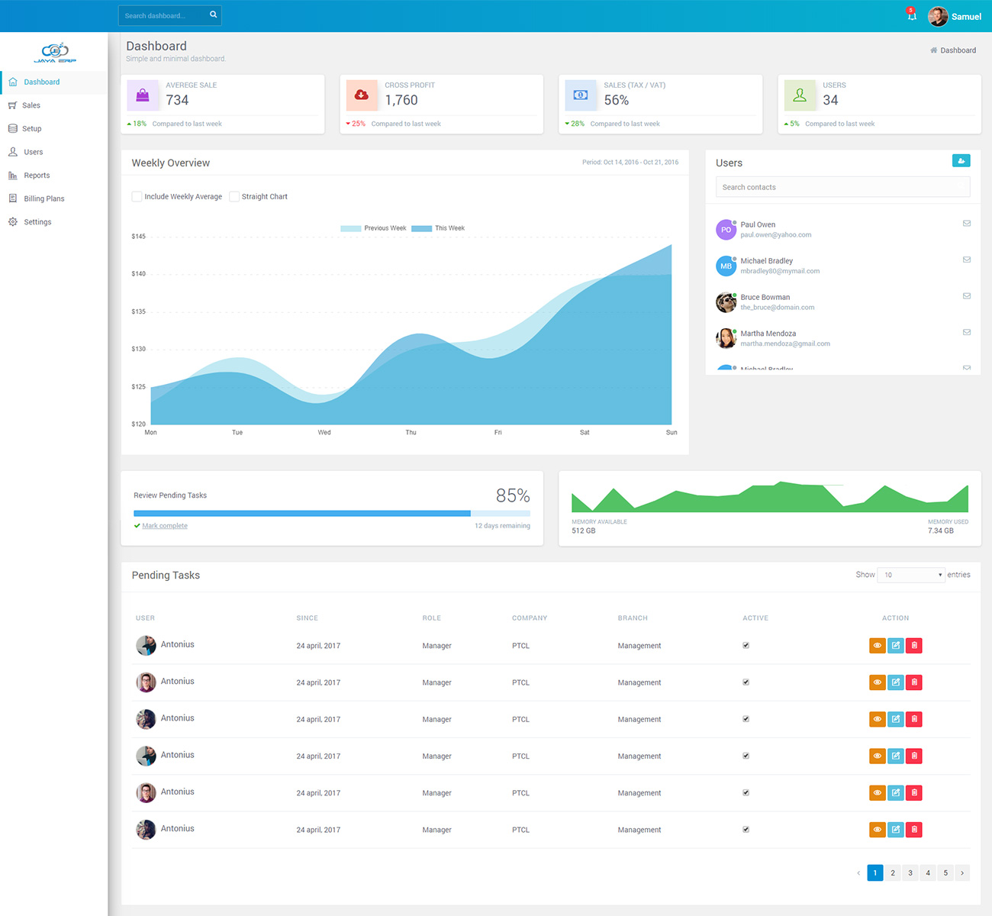The height and width of the screenshot is (916, 992).
Task: Open Sales in the sidebar
Action: [x=31, y=105]
